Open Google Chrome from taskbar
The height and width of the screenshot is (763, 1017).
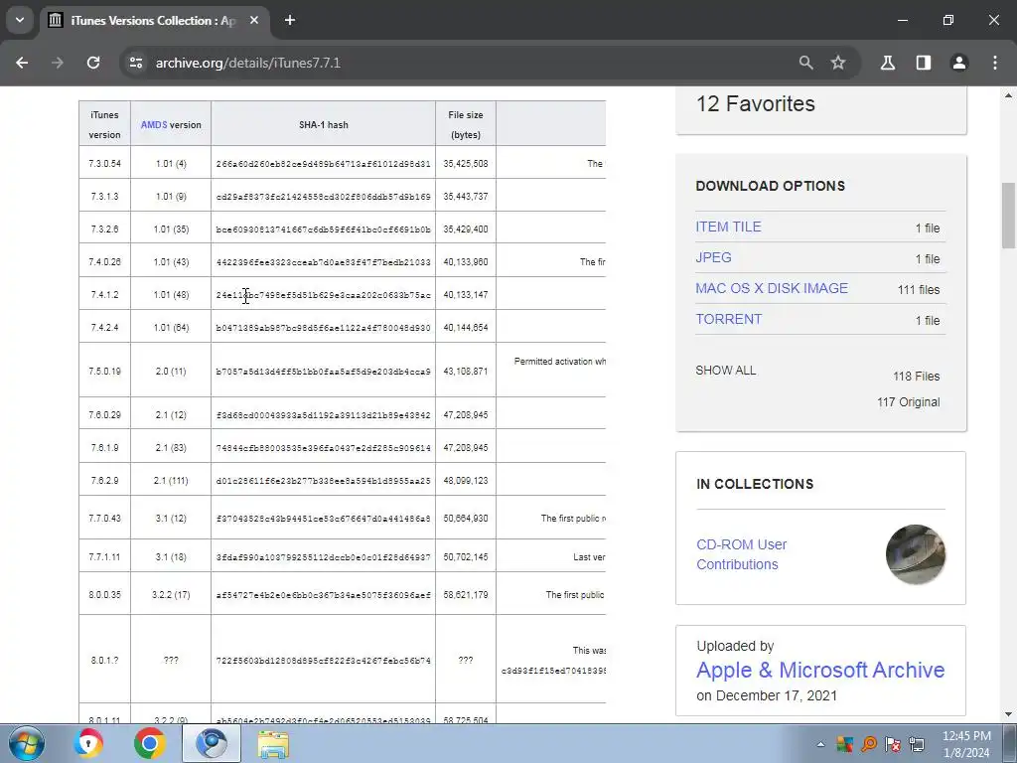[150, 743]
